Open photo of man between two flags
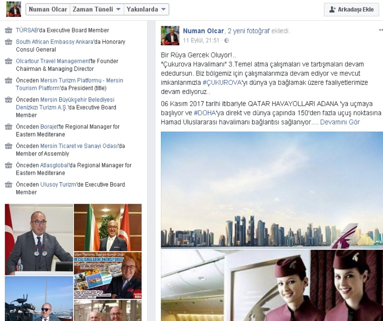Image resolution: width=383 pixels, height=321 pixels. coord(108,228)
